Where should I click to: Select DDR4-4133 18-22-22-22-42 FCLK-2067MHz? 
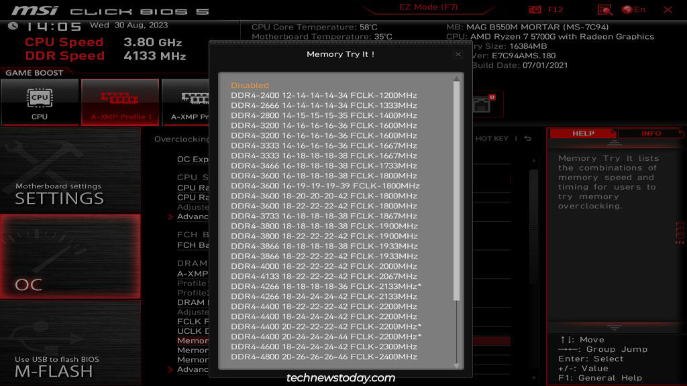(324, 277)
